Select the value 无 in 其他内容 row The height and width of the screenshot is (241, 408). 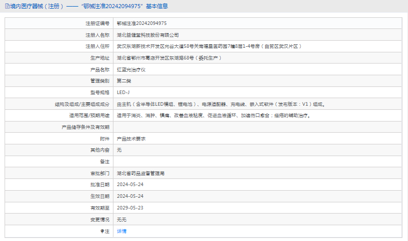(x=119, y=150)
